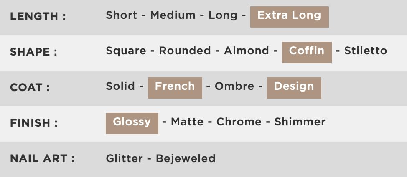
Task: Select Matte finish
Action: 187,122
